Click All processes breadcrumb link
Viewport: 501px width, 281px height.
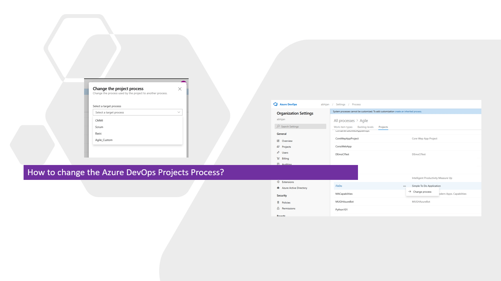coord(344,121)
